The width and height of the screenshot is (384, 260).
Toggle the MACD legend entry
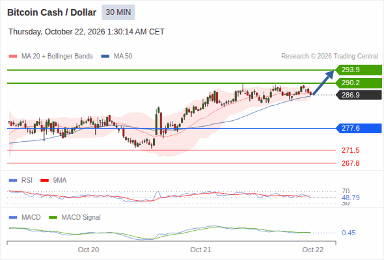25,217
